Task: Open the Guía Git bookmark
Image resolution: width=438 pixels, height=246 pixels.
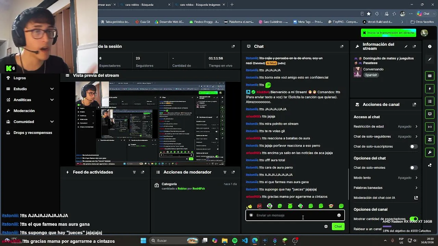Action: [143, 22]
